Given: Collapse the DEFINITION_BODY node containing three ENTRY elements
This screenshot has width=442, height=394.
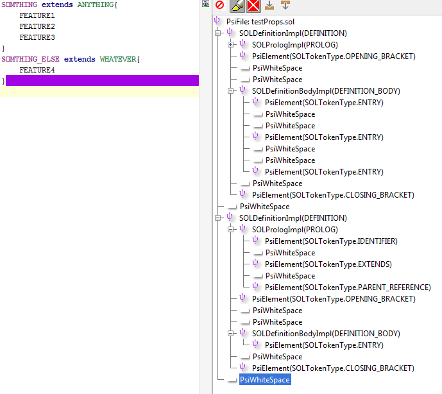Looking at the screenshot, I should (230, 91).
